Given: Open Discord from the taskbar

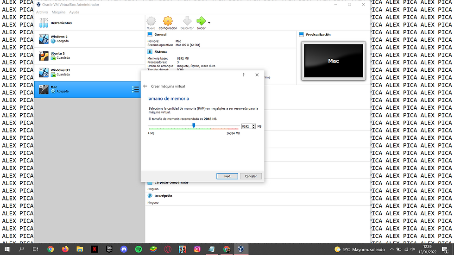Looking at the screenshot, I should point(124,249).
